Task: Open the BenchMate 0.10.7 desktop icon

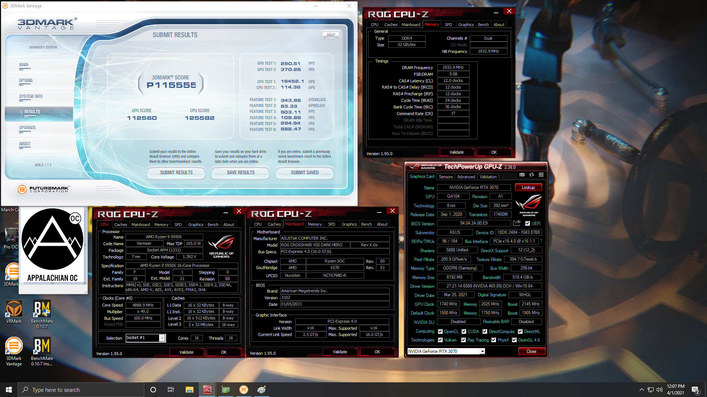Action: coord(42,314)
